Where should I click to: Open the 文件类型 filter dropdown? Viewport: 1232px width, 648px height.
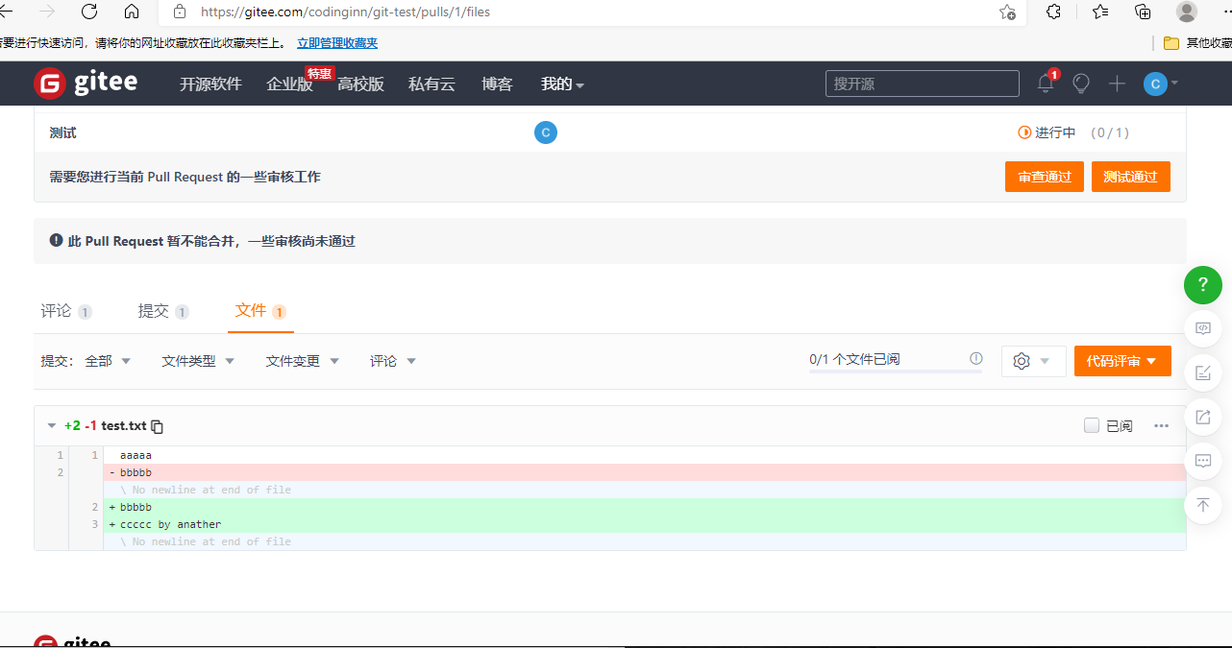(198, 361)
